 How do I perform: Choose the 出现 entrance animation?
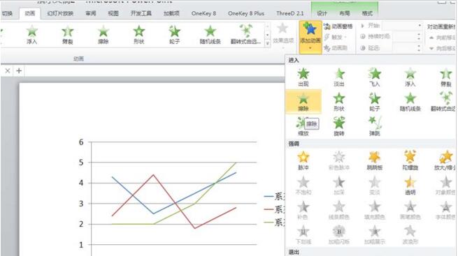point(303,77)
